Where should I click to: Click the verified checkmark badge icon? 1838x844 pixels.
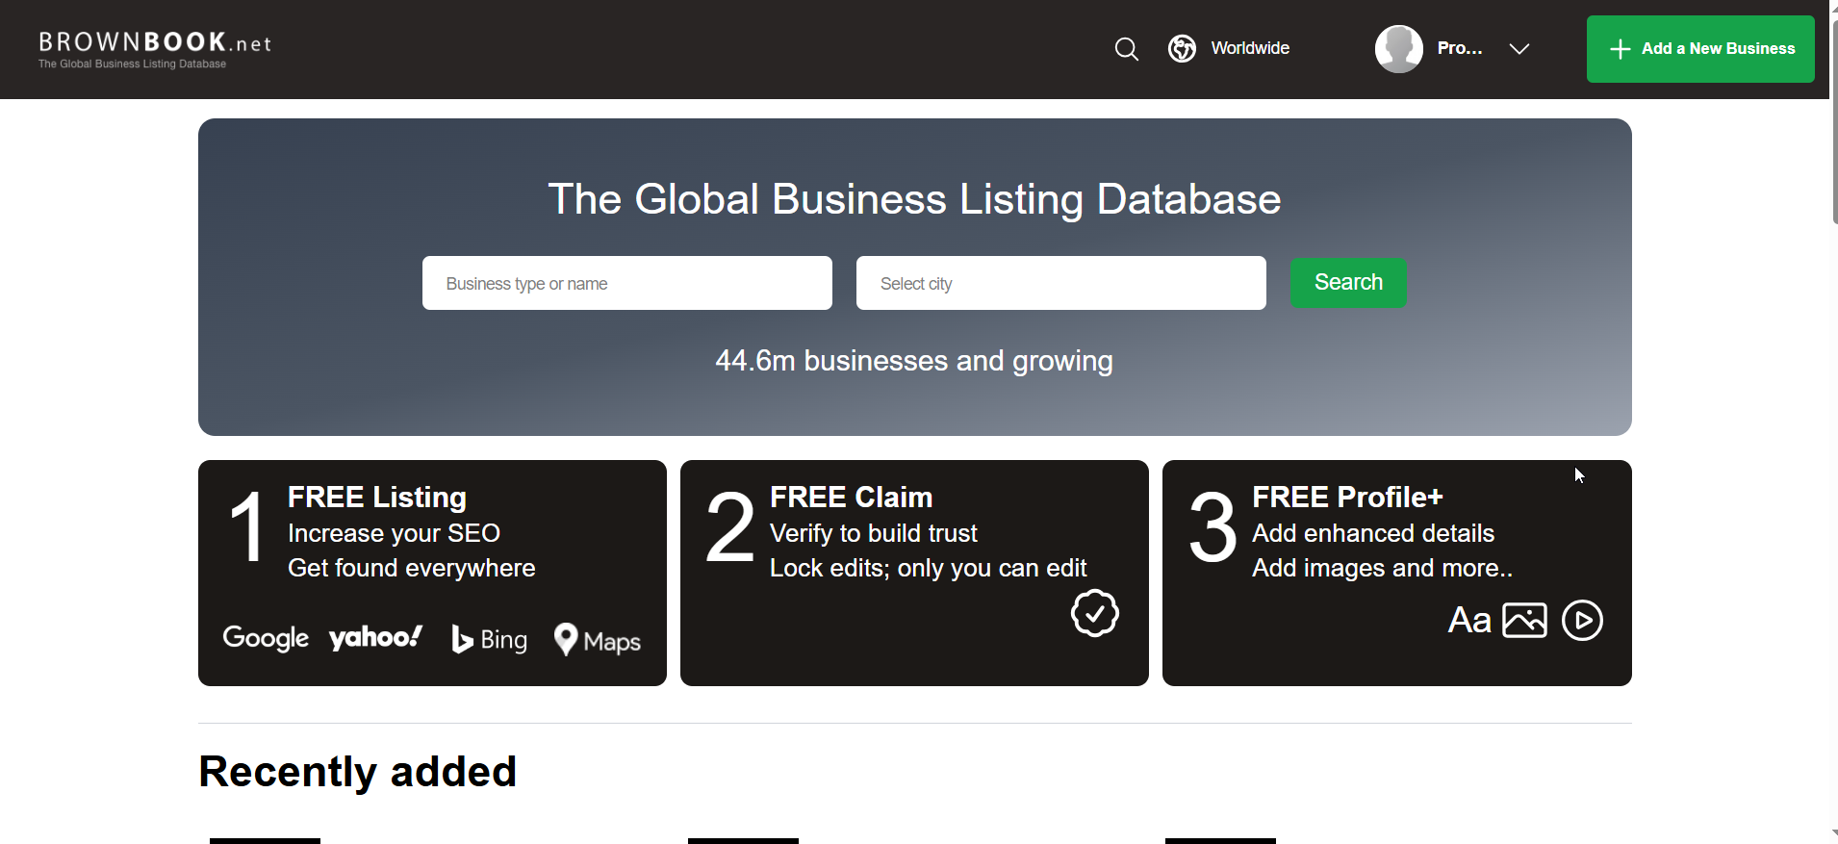point(1095,613)
